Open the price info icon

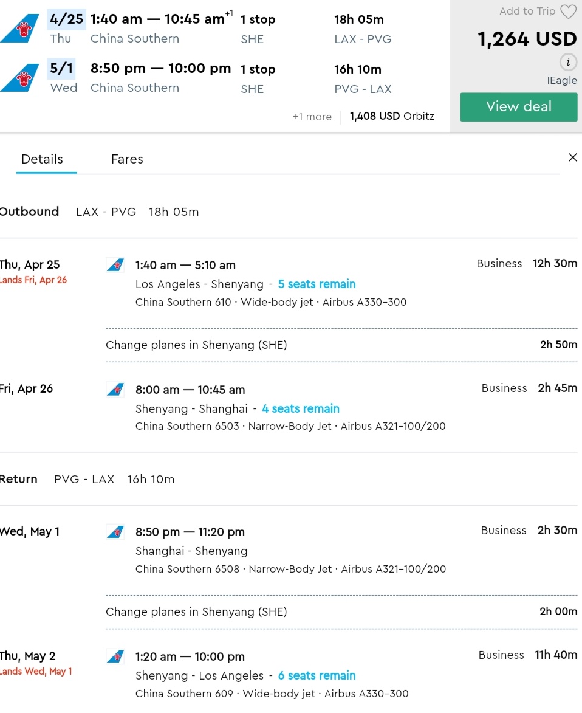(x=567, y=62)
